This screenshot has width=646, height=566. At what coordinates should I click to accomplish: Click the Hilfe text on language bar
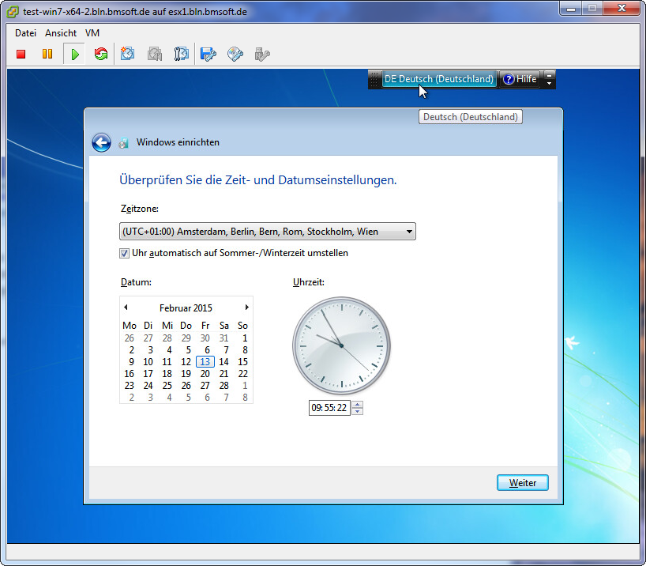tap(527, 79)
